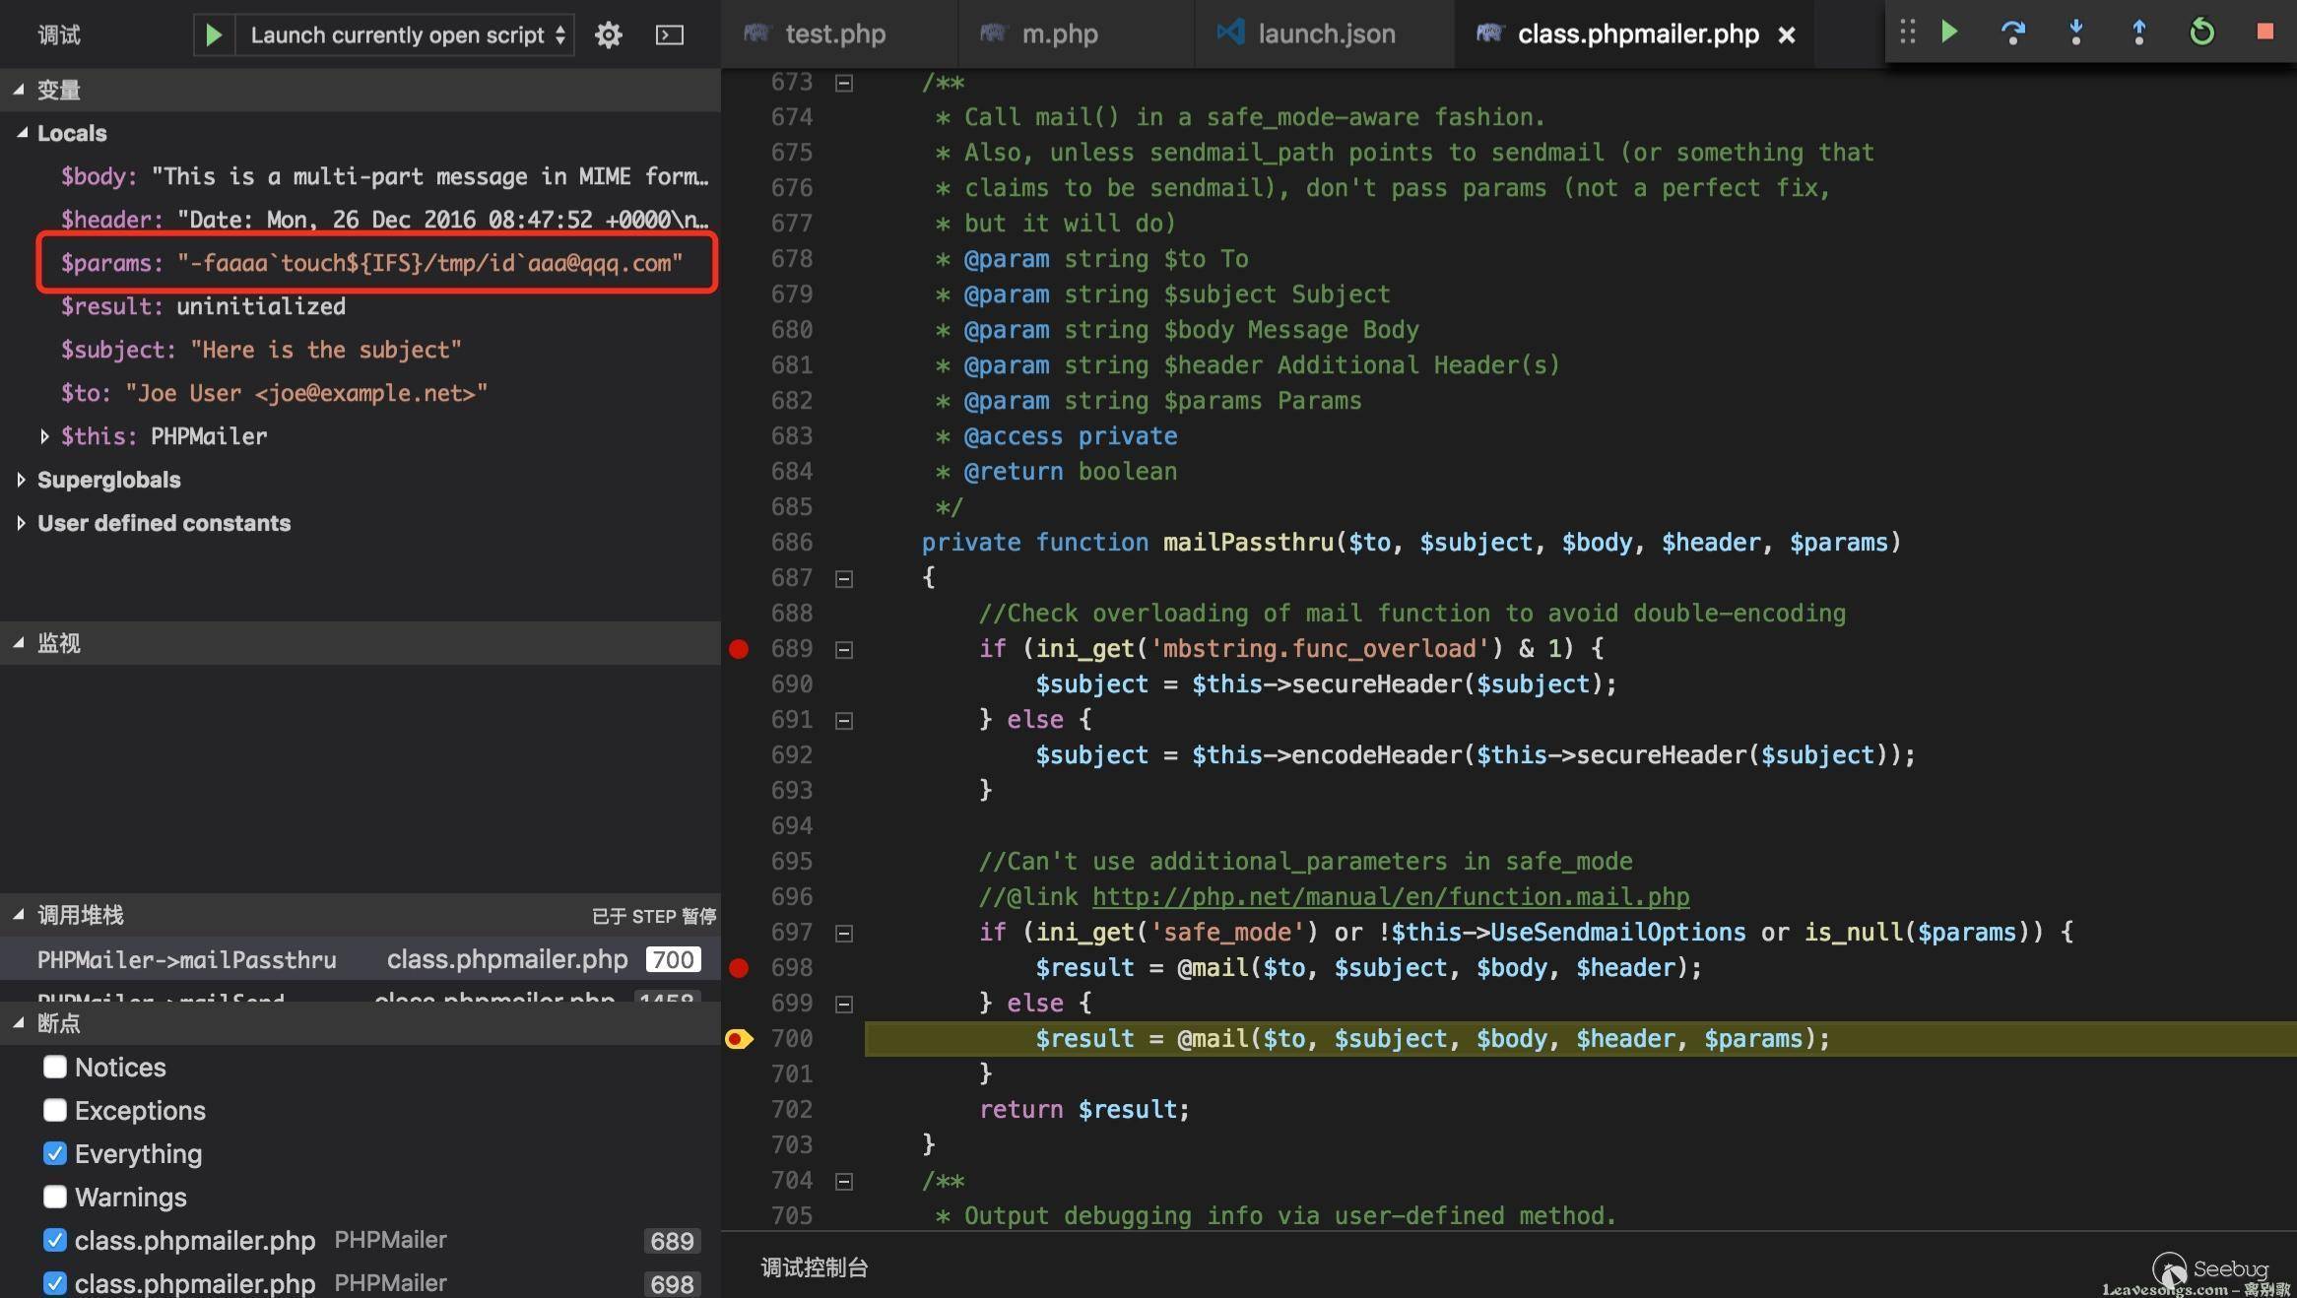Click the Rerun/Restart debug icon
The height and width of the screenshot is (1298, 2297).
pos(2198,32)
